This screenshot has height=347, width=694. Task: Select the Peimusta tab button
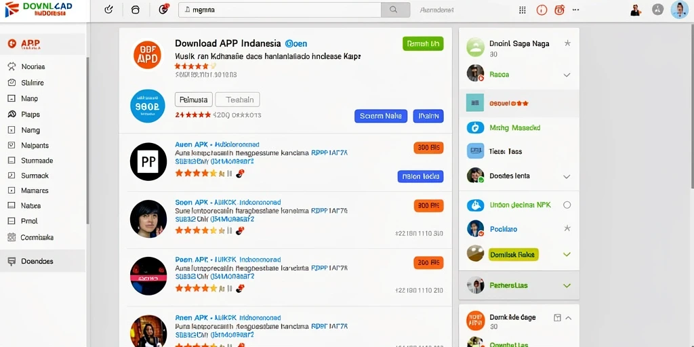pyautogui.click(x=194, y=100)
